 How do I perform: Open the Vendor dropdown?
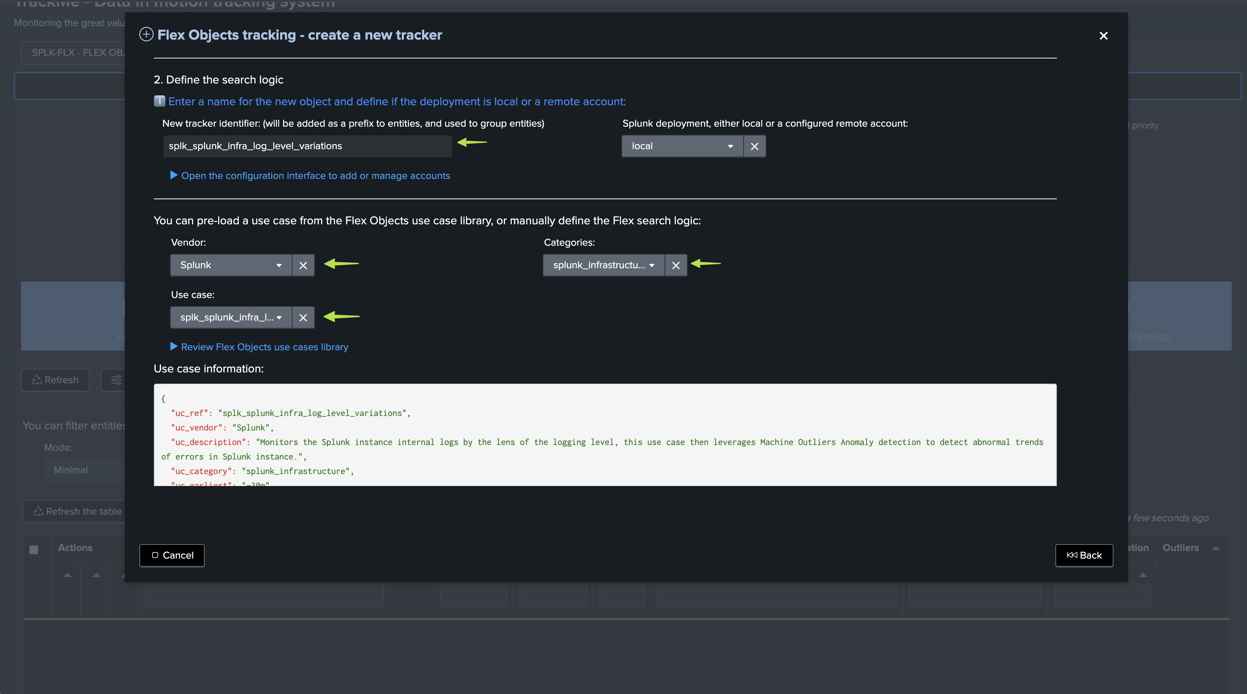[x=231, y=265]
